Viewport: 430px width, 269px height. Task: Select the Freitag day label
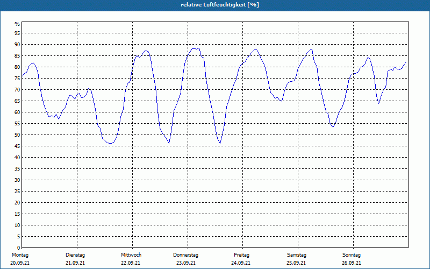pos(241,255)
